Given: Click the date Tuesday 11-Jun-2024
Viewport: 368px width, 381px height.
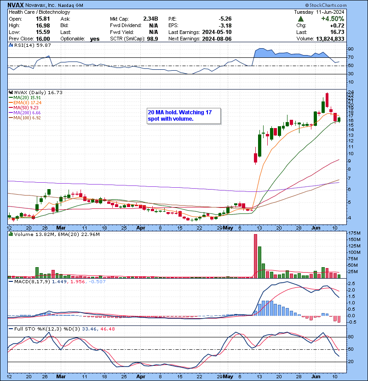Looking at the screenshot, I should coord(319,12).
